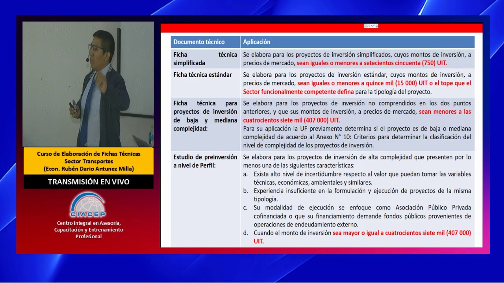Select the "Estudio de preinversión a nivel de Perfil" label
The image size is (504, 283).
pyautogui.click(x=205, y=161)
